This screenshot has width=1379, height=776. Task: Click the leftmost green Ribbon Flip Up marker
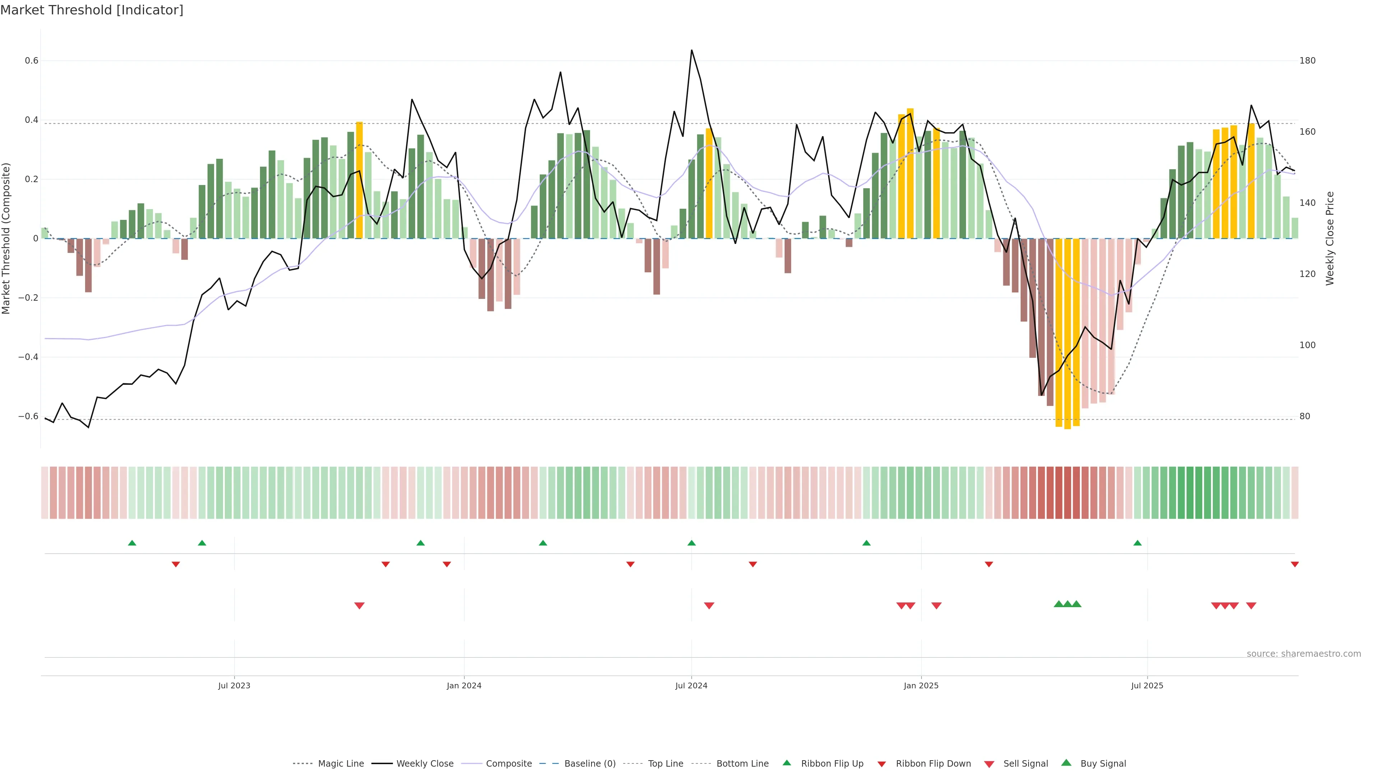132,543
